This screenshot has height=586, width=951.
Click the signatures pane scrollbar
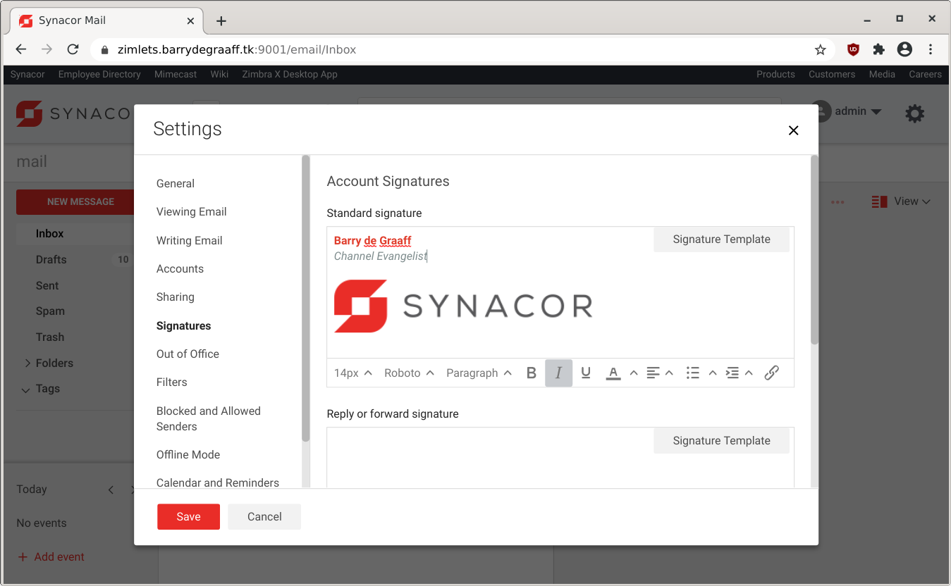(814, 249)
